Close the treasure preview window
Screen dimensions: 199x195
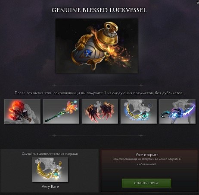(x=198, y=3)
